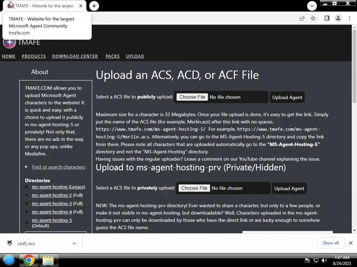Open the Action Center flag tray icon

coord(307,260)
